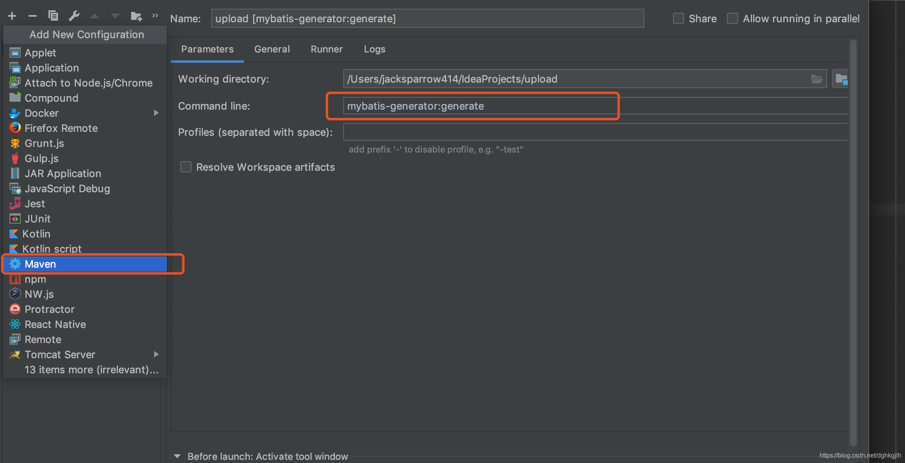
Task: Choose Compound configuration type
Action: tap(84, 98)
